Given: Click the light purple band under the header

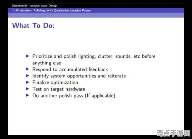Looking at the screenshot, I should click(x=96, y=15).
